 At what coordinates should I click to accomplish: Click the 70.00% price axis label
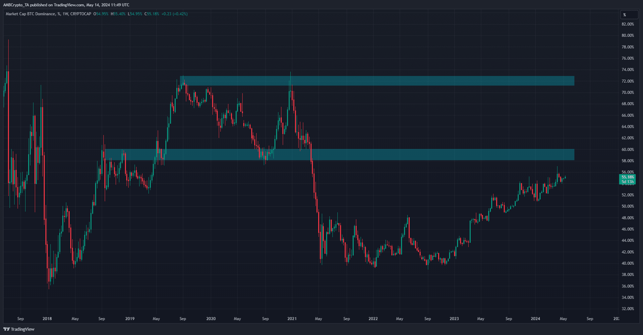628,93
